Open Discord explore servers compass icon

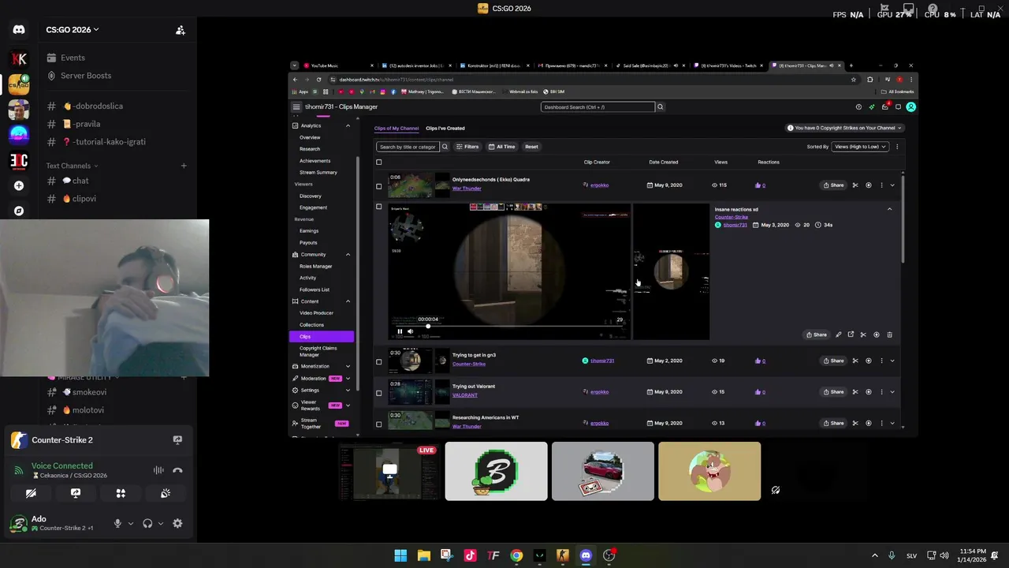(x=19, y=211)
